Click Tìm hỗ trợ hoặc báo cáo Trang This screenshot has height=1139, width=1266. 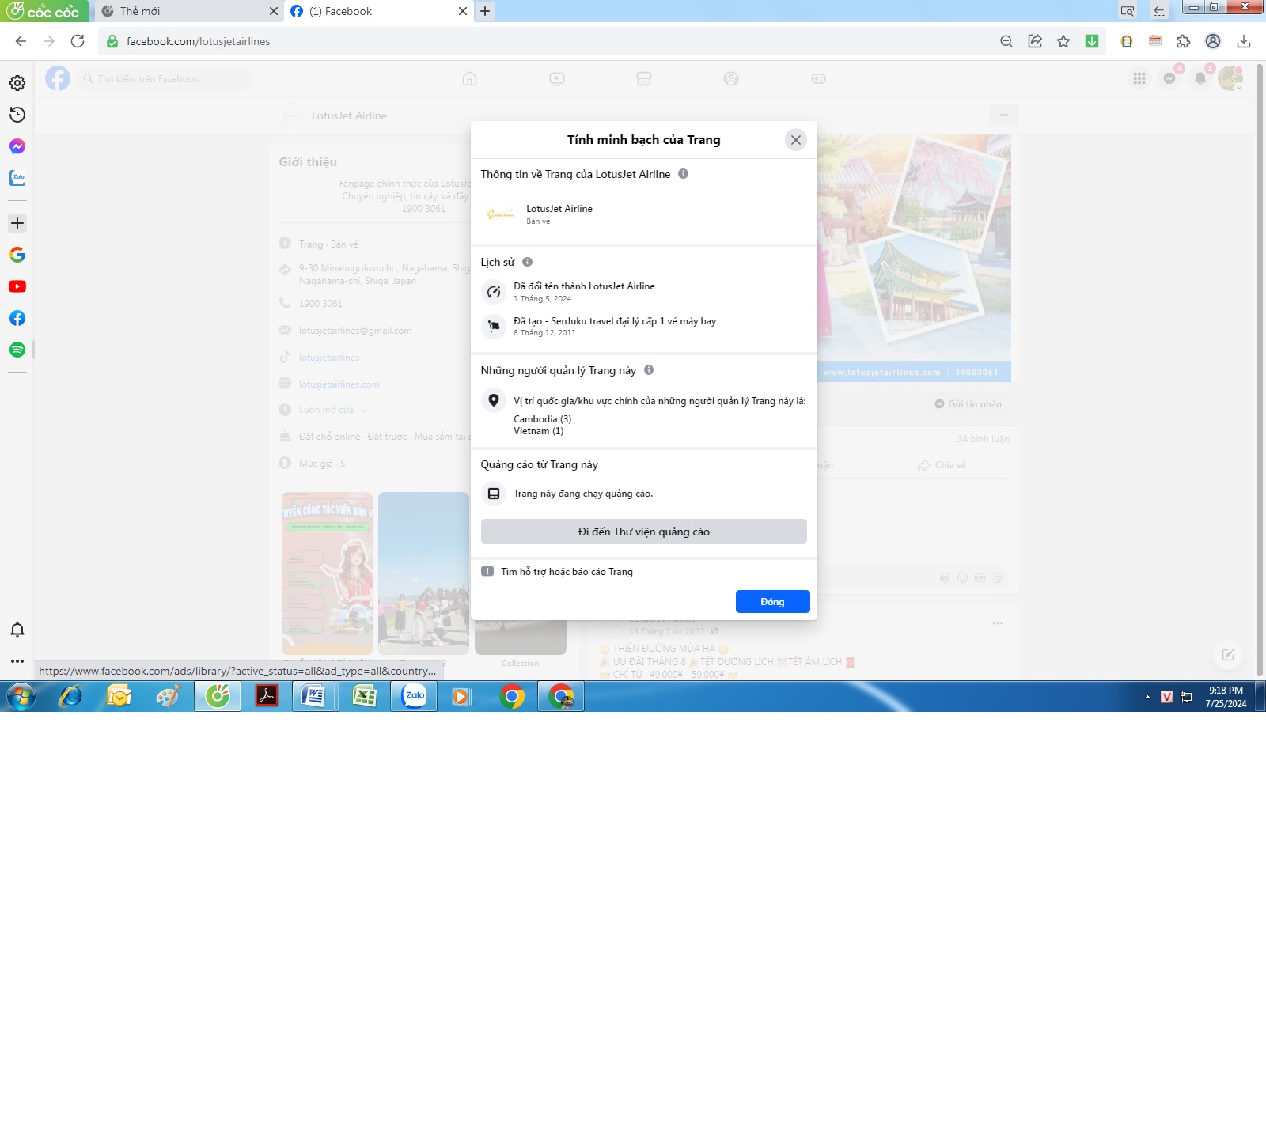[566, 572]
